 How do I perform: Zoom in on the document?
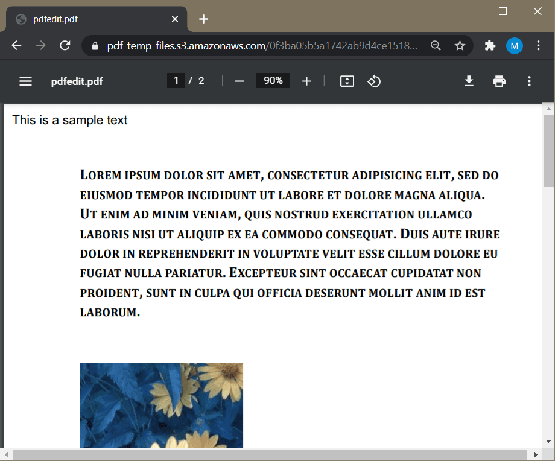pyautogui.click(x=306, y=81)
